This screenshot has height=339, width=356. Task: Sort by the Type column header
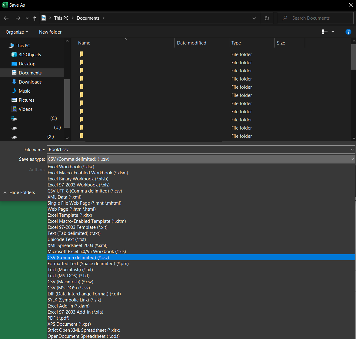pyautogui.click(x=236, y=43)
